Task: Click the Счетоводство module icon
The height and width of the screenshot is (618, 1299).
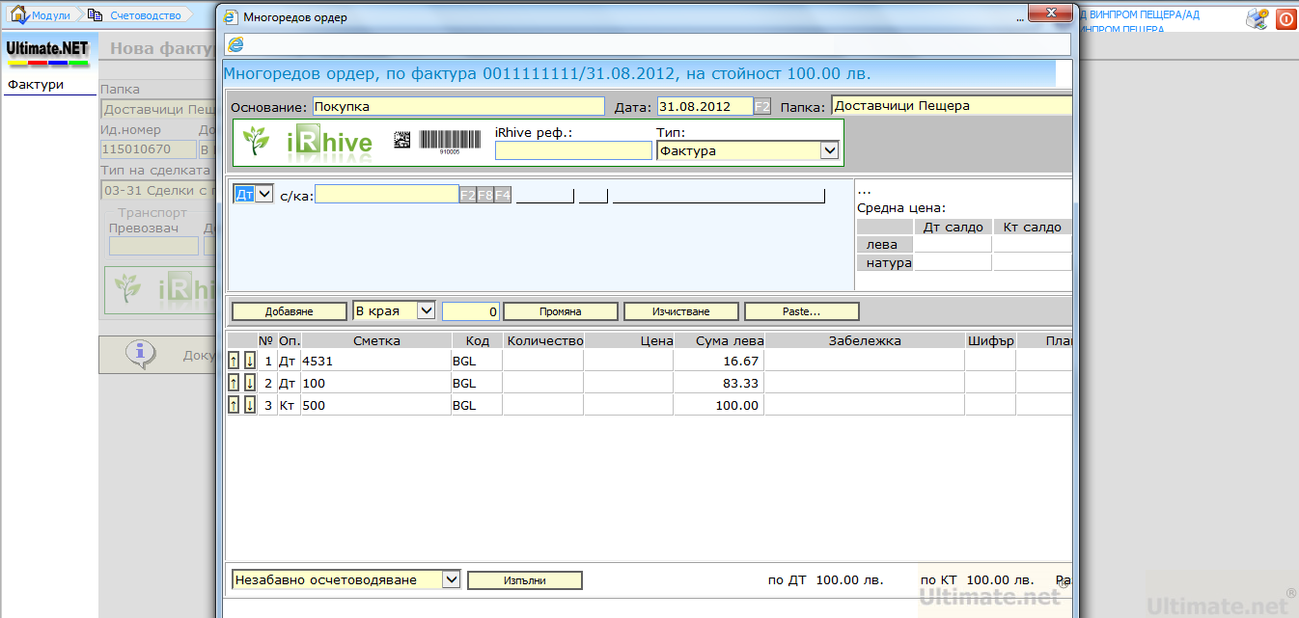Action: [95, 15]
